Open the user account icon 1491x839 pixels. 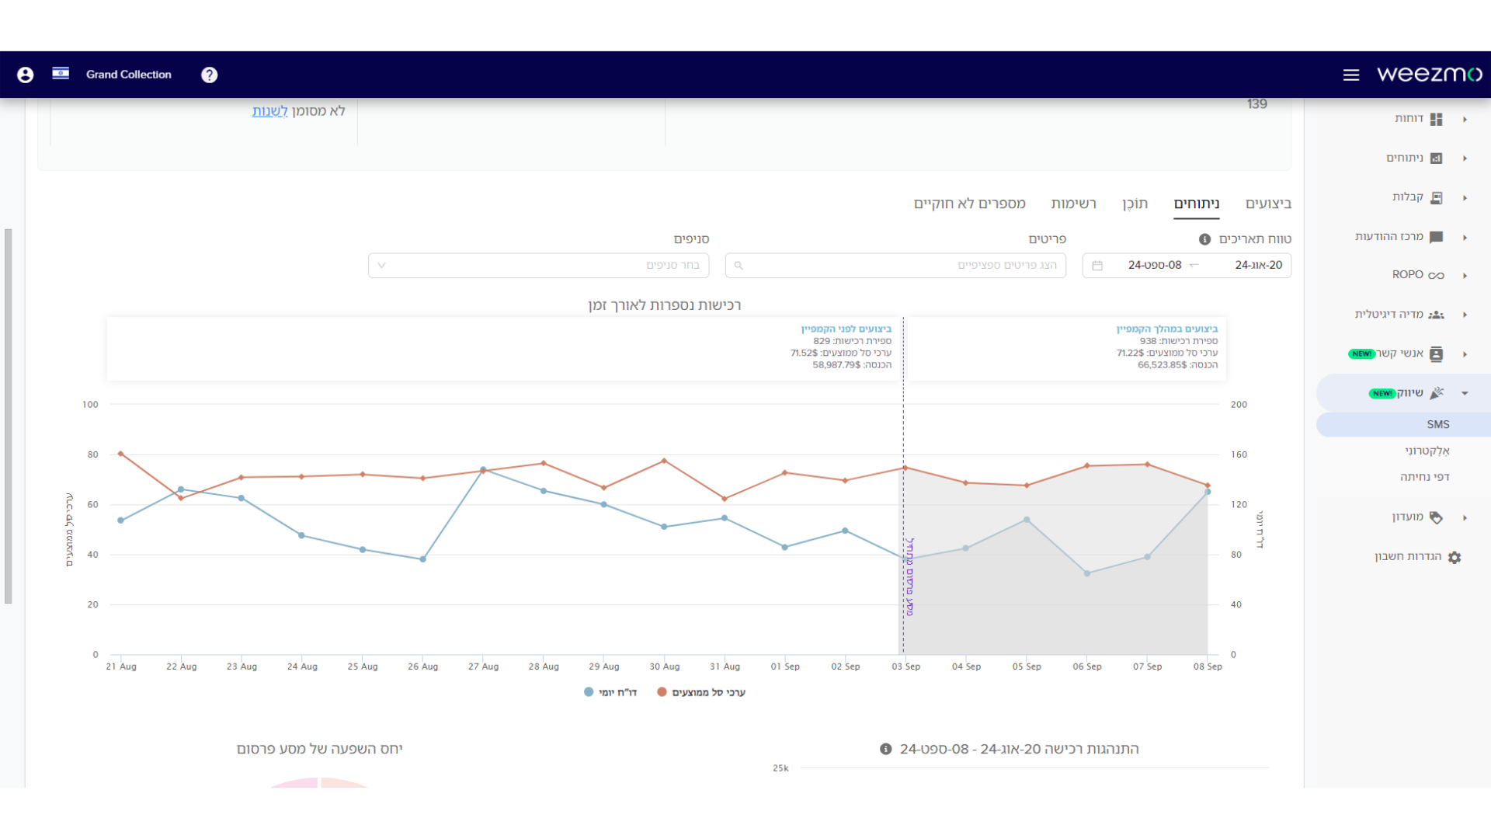click(26, 75)
